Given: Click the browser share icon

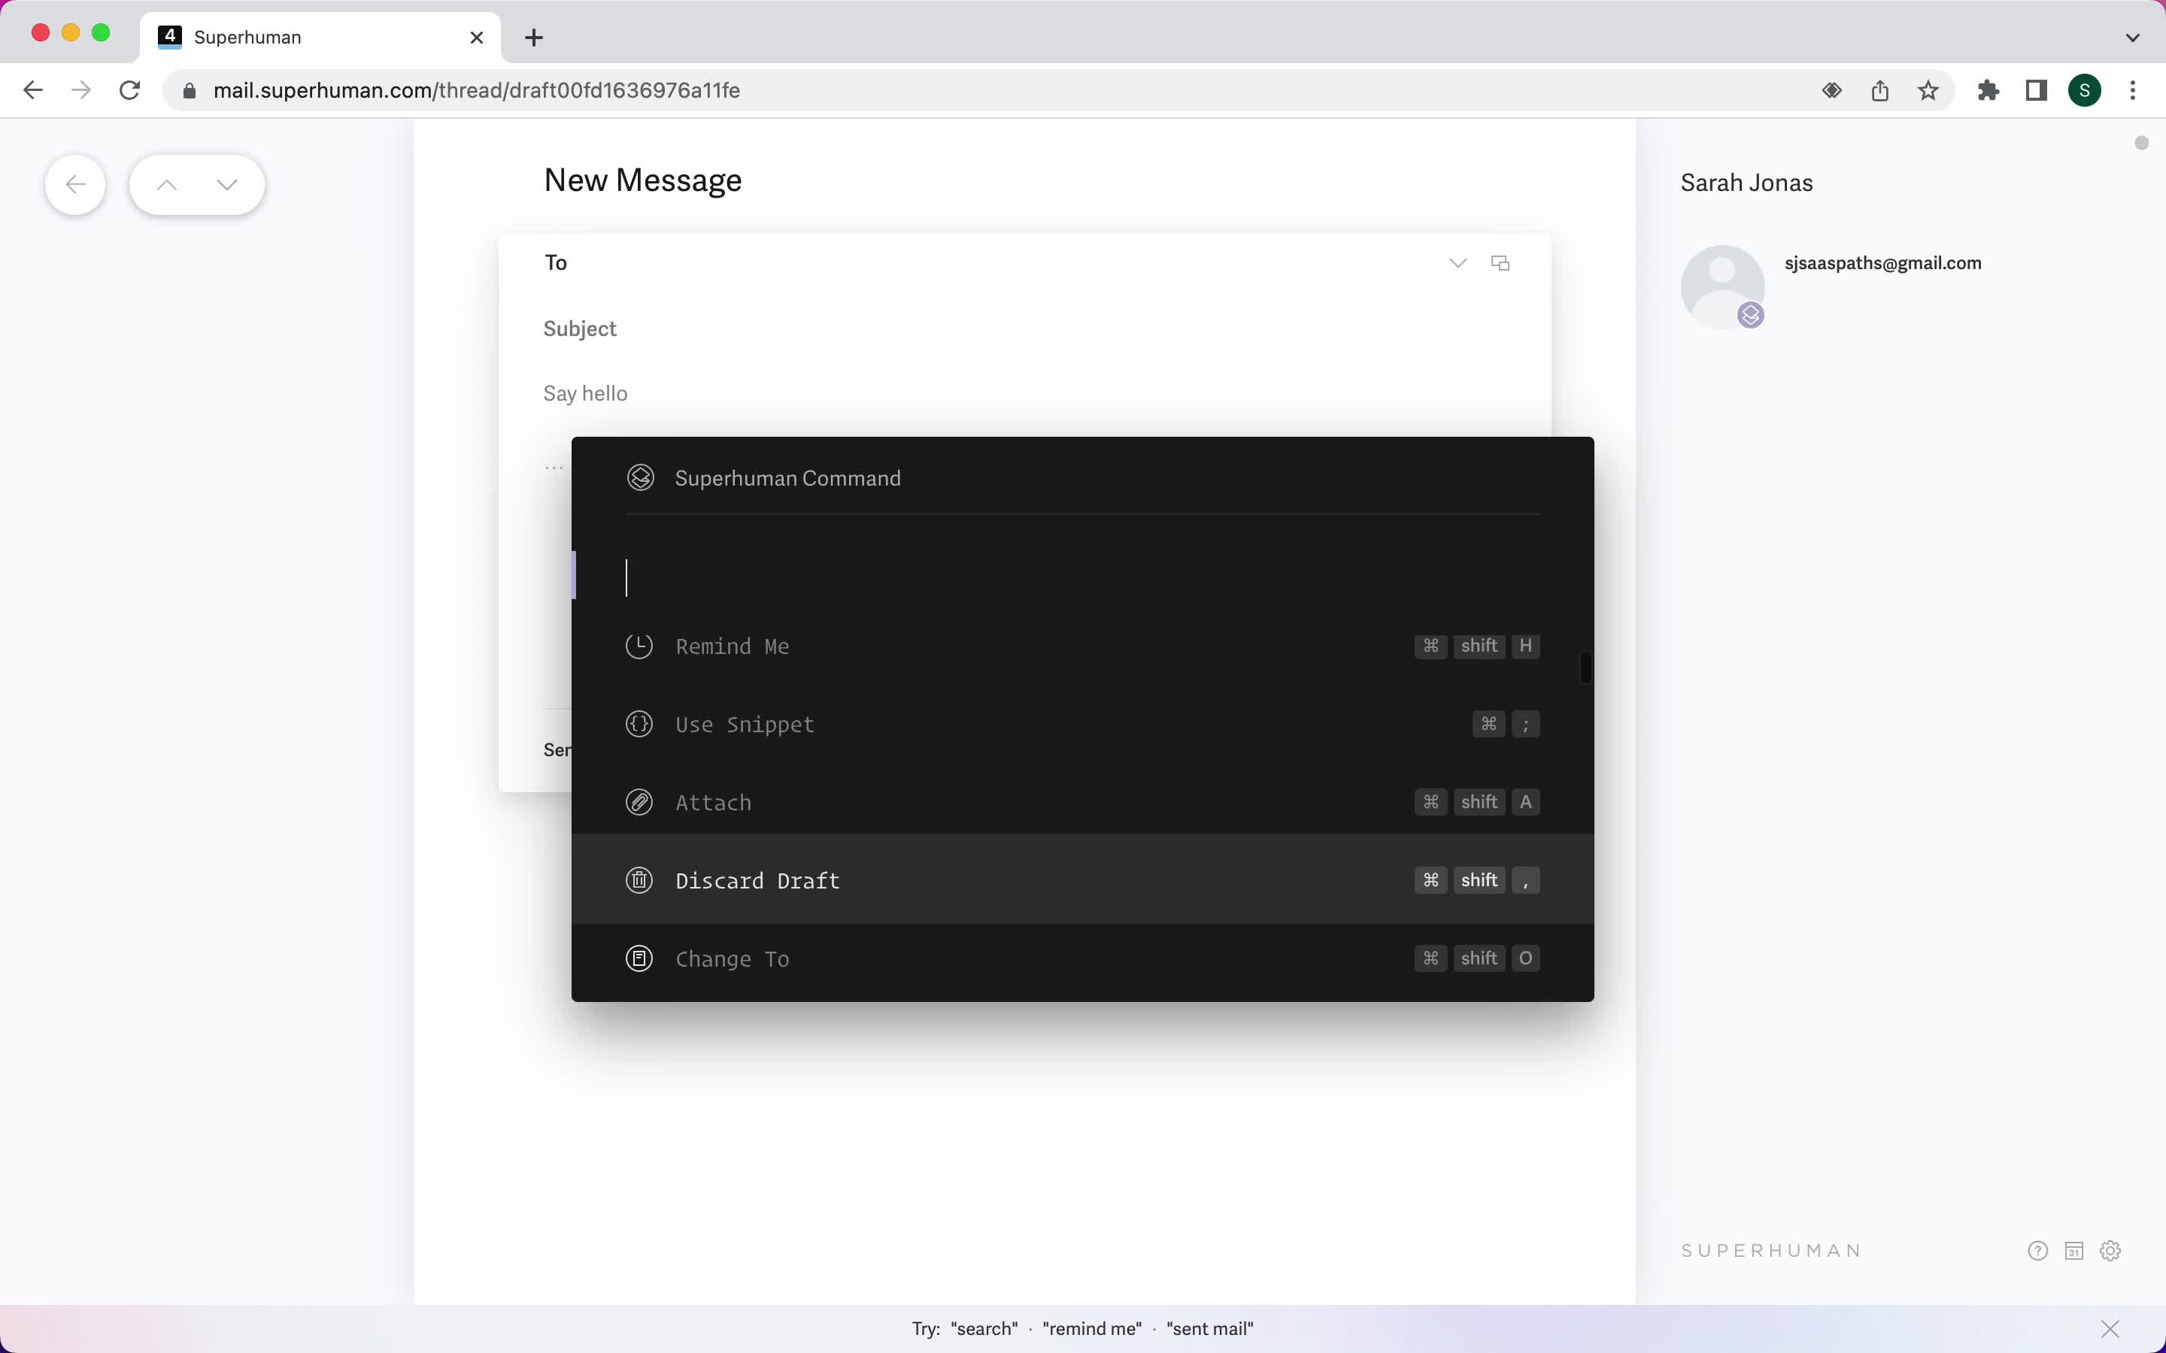Looking at the screenshot, I should pos(1880,90).
